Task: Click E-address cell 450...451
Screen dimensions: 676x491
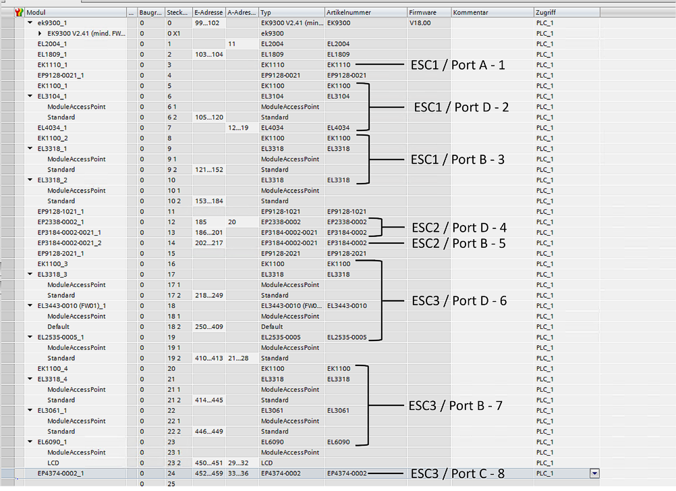Action: (209, 463)
